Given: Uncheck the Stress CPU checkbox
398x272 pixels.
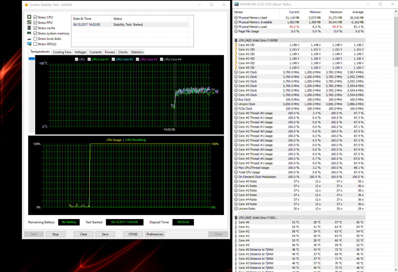Looking at the screenshot, I should [x=35, y=17].
